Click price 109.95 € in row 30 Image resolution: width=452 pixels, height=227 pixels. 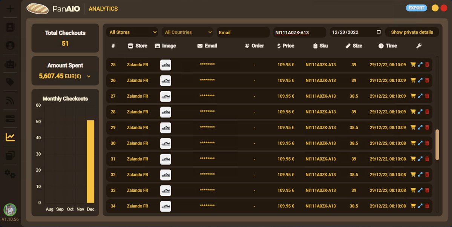pyautogui.click(x=286, y=143)
